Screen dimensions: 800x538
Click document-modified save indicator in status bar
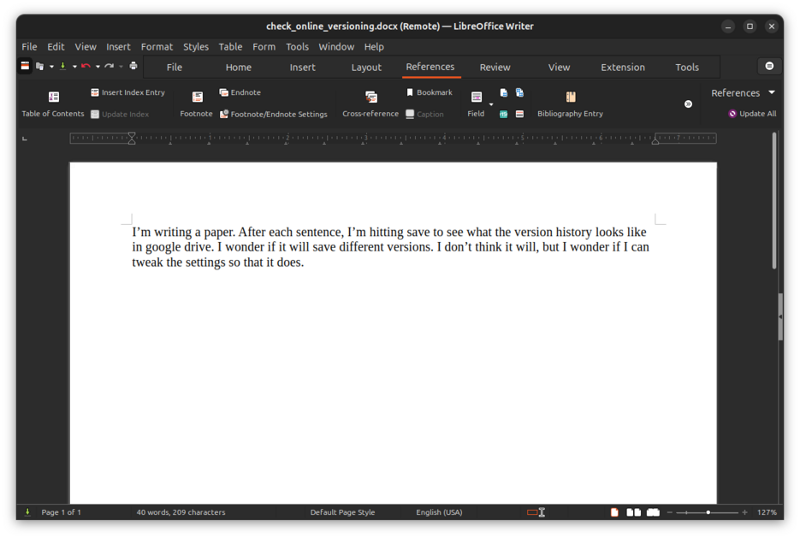(27, 512)
